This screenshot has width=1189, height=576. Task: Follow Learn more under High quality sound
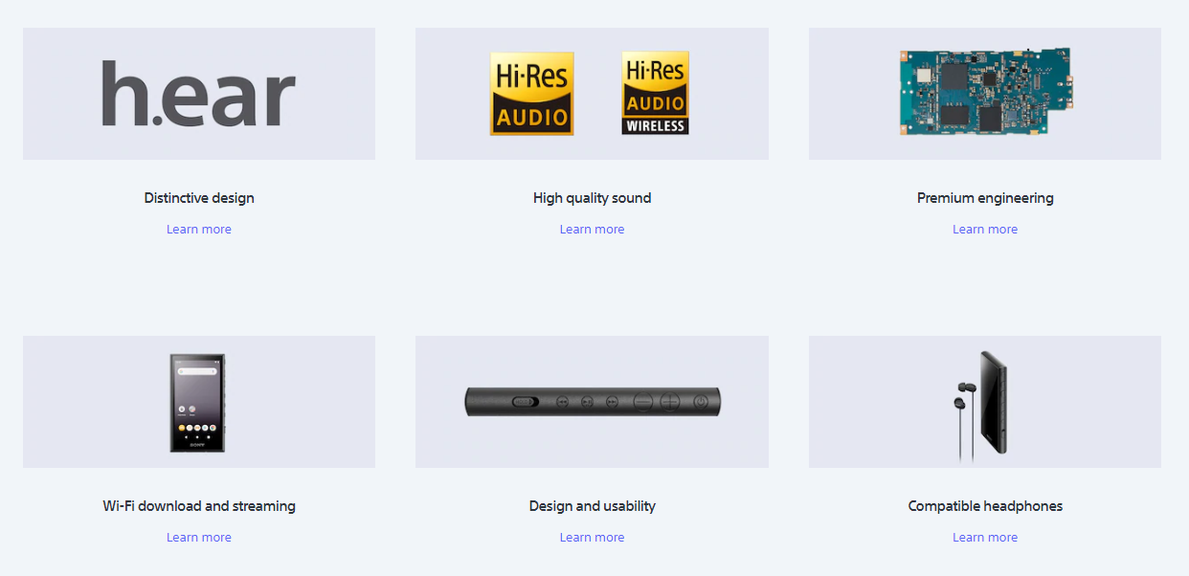point(592,230)
